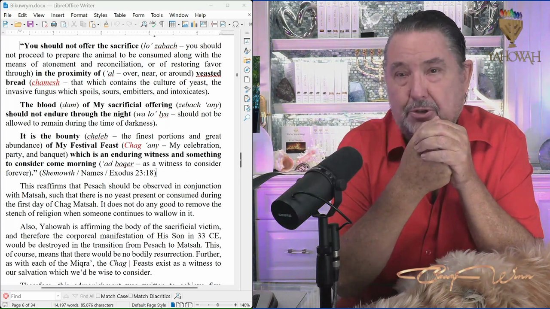Image resolution: width=550 pixels, height=309 pixels.
Task: Run spelling check icon
Action: tap(153, 24)
